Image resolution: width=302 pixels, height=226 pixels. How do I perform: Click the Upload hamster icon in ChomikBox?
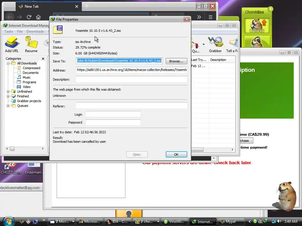257,26
